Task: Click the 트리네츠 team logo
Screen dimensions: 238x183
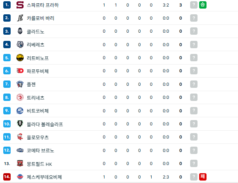Action: [20, 97]
